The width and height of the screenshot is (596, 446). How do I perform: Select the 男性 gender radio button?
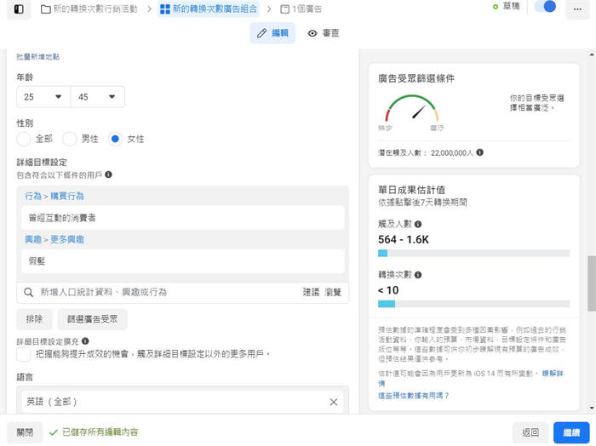click(x=70, y=139)
